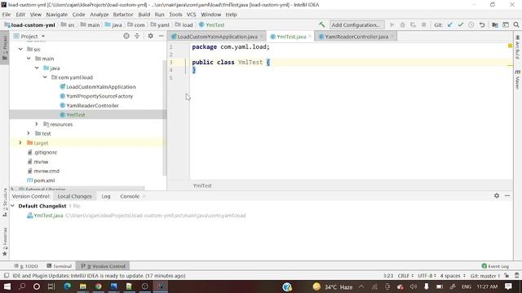Open Project panel settings gear

click(x=150, y=36)
